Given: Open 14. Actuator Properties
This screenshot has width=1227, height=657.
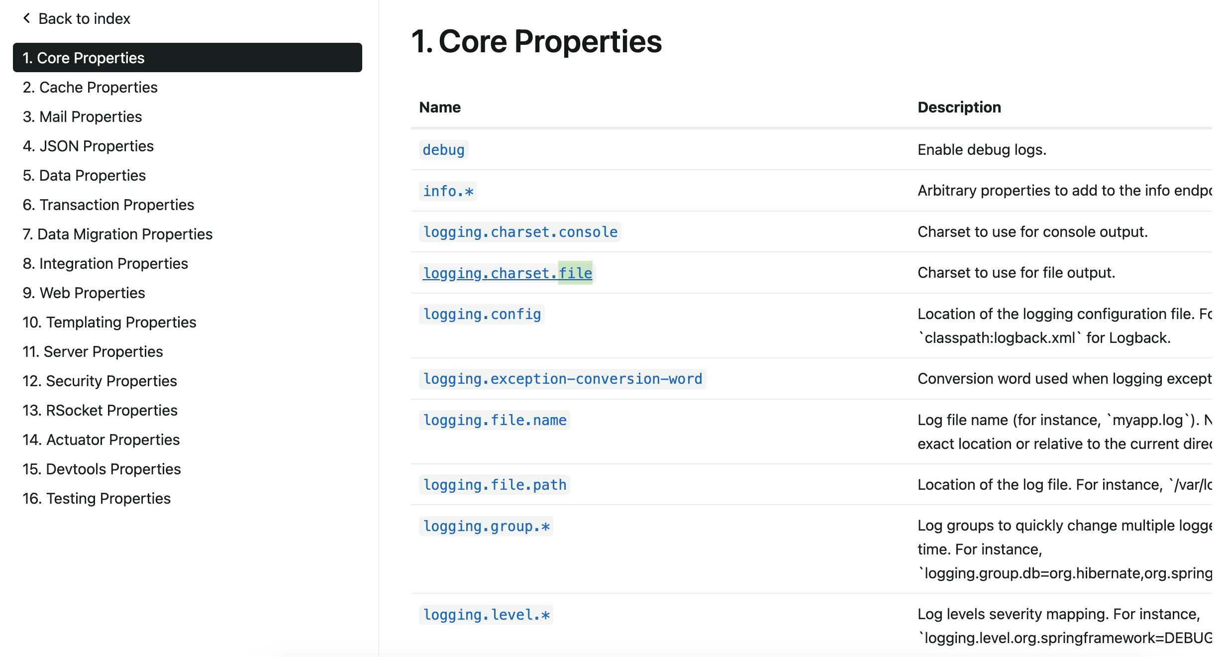Looking at the screenshot, I should click(x=101, y=439).
